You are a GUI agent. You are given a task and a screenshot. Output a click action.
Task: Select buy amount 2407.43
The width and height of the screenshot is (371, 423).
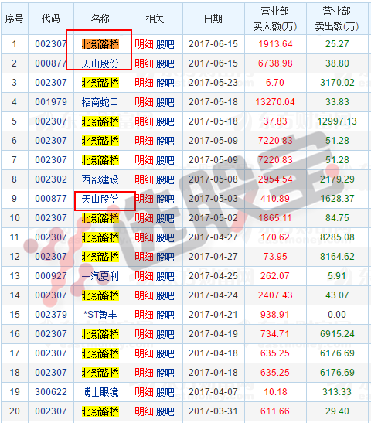275,295
